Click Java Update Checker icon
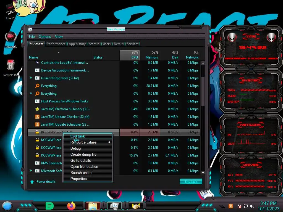The image size is (283, 212). click(x=37, y=117)
